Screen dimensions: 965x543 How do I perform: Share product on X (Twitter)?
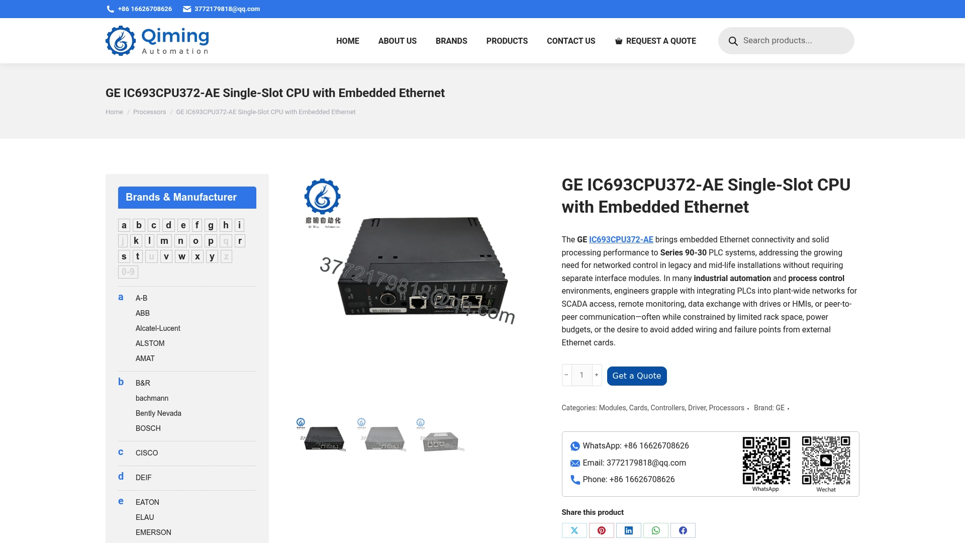574,530
